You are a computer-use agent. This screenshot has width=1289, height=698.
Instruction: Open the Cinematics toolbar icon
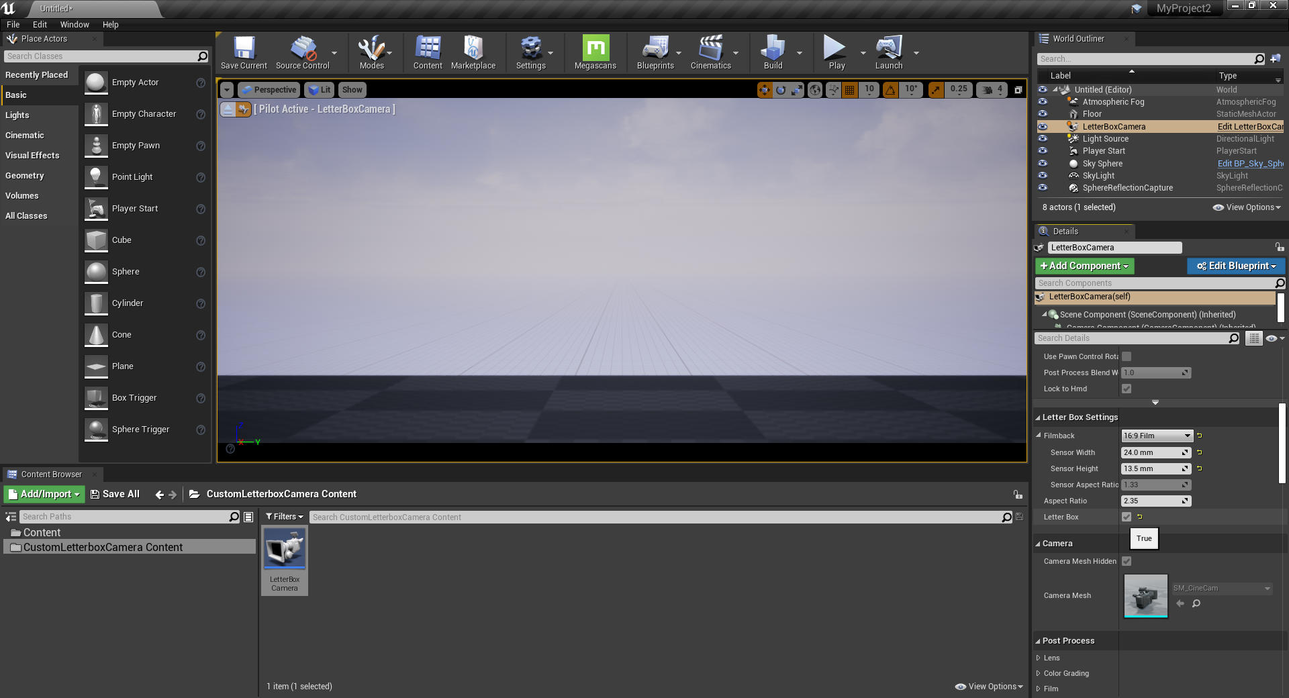(x=710, y=52)
